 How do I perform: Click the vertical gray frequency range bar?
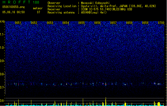pyautogui.click(x=5, y=83)
